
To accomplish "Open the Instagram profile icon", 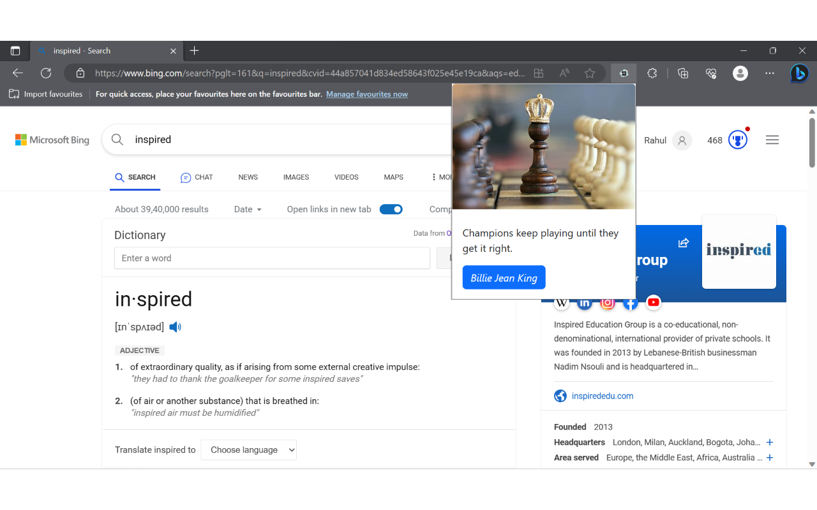I will [x=608, y=303].
